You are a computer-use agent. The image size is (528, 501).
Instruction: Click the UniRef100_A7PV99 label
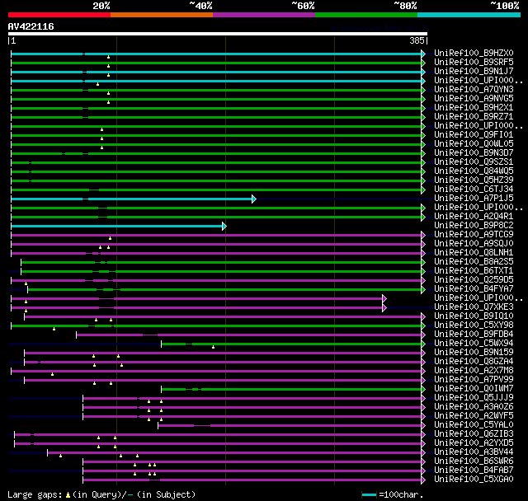coord(474,380)
